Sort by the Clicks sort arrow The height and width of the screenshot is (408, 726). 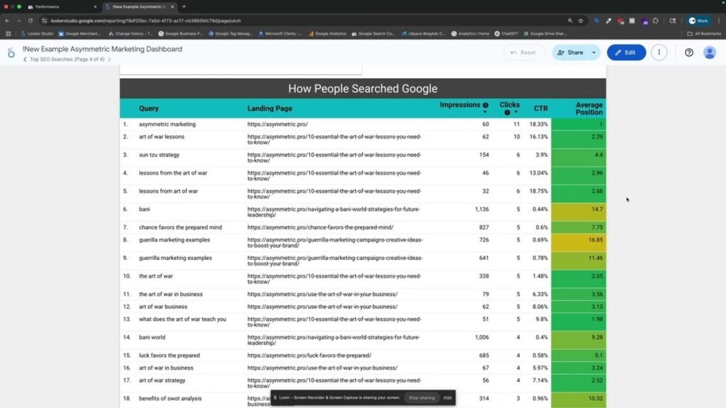(x=516, y=113)
